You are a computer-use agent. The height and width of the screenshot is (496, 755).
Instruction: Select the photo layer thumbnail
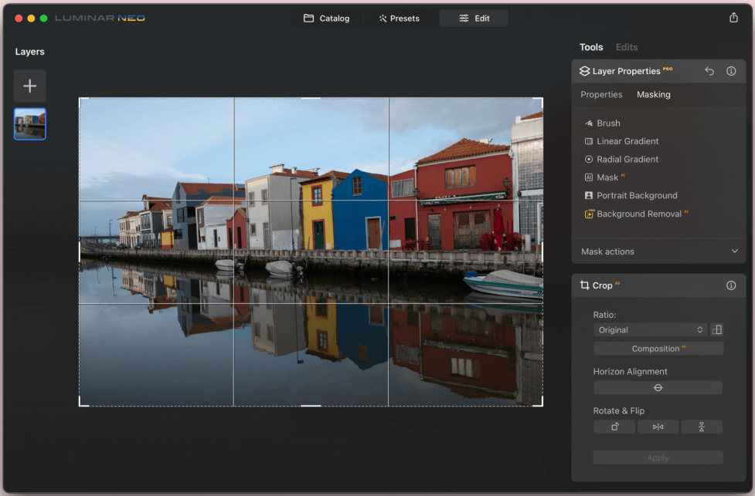29,124
